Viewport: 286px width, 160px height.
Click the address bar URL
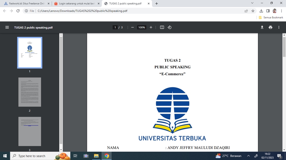pyautogui.click(x=83, y=11)
